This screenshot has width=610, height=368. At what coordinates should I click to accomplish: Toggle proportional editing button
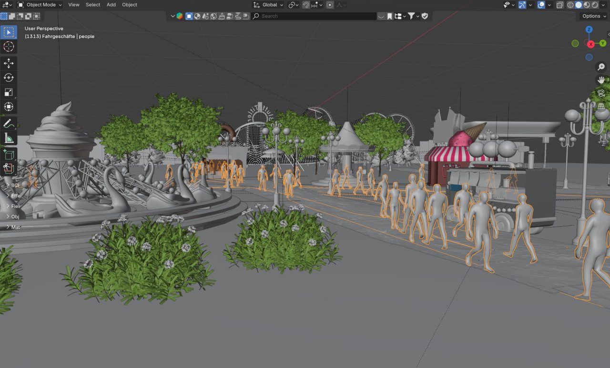(x=330, y=5)
